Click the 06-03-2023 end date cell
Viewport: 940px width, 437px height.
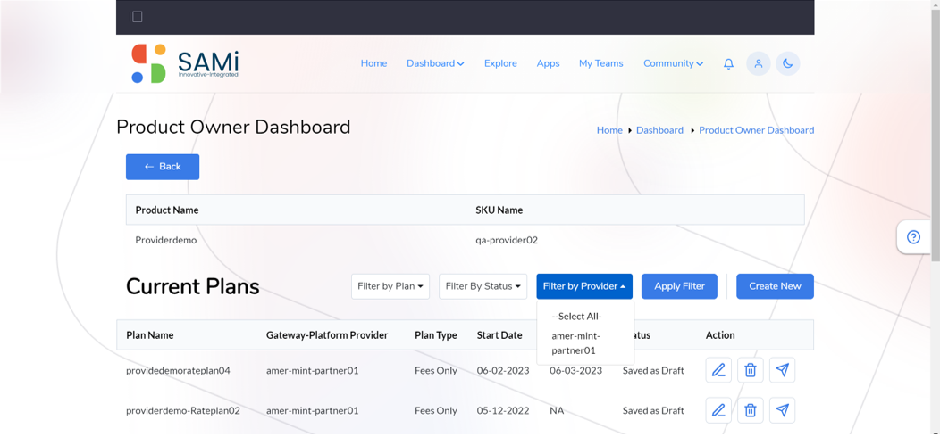point(575,370)
